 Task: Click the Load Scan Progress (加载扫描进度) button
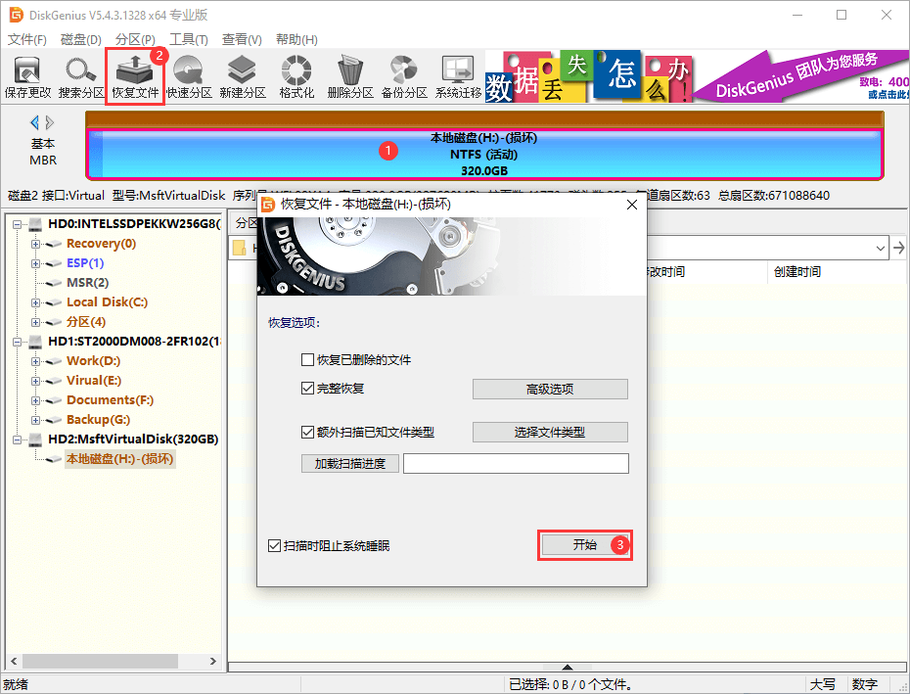click(x=350, y=463)
